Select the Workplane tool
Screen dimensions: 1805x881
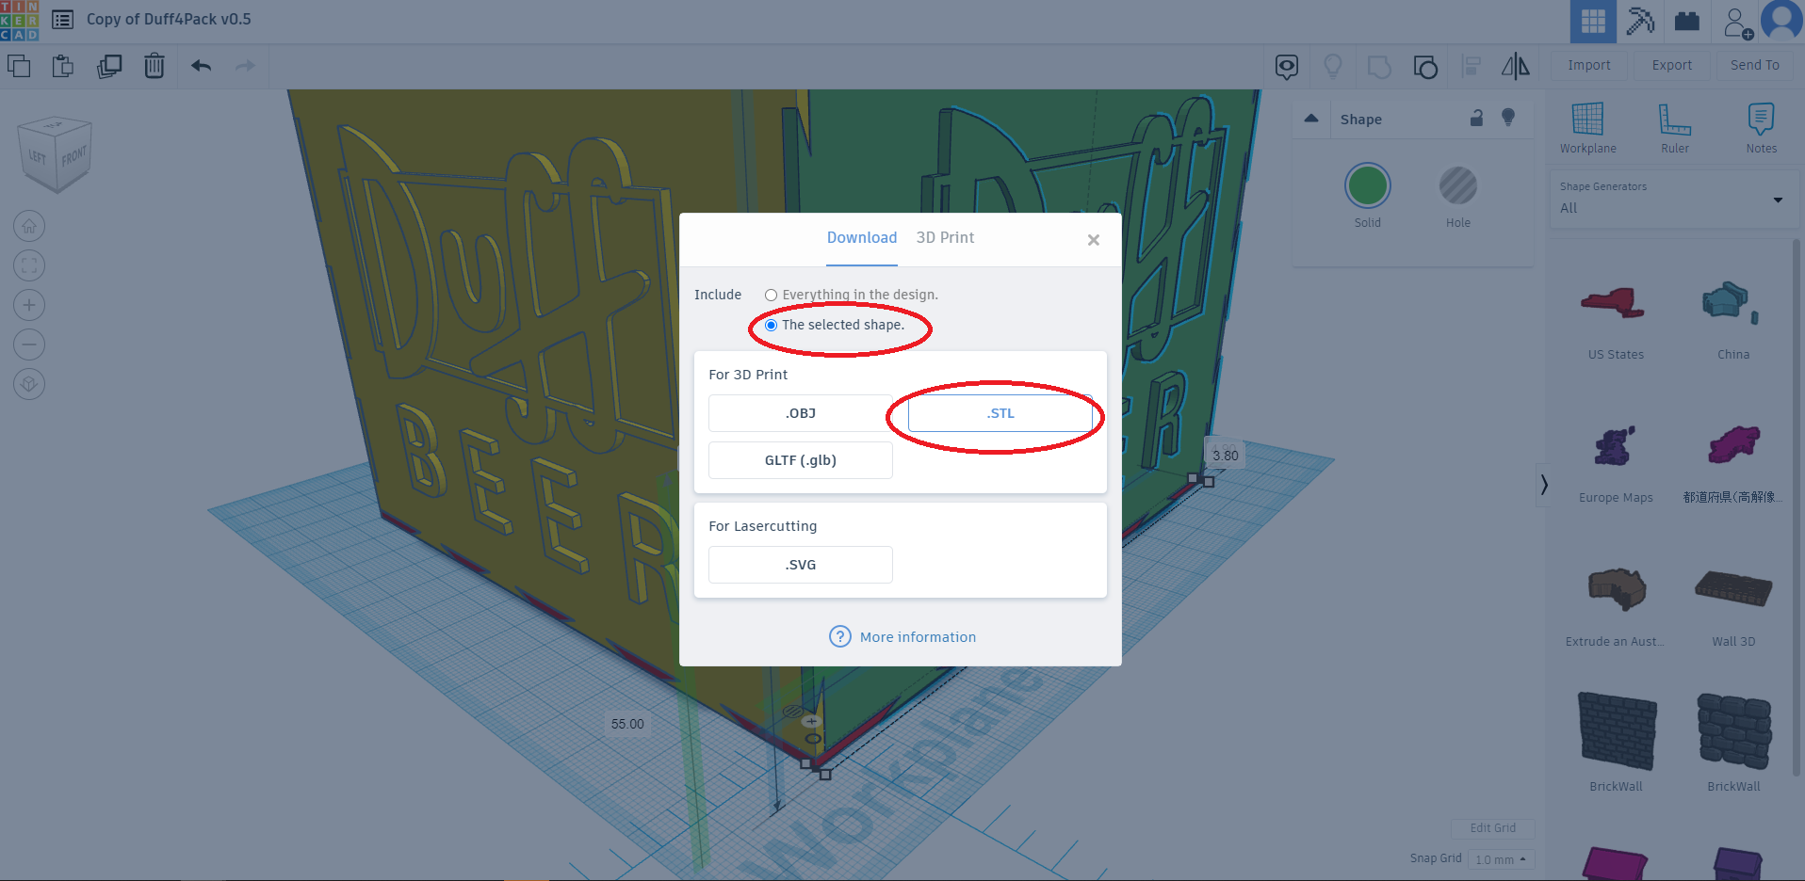(x=1587, y=128)
